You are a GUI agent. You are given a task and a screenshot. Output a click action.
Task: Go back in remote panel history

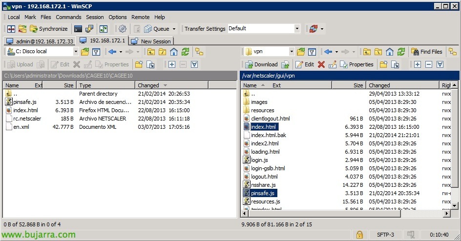tap(328, 52)
